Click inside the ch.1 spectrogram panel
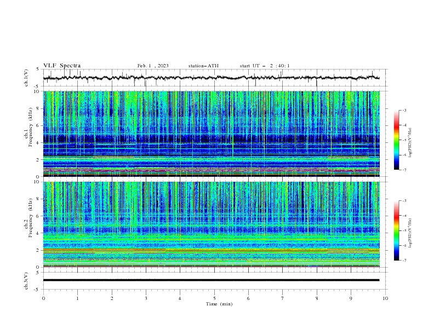434x335 pixels. 211,134
